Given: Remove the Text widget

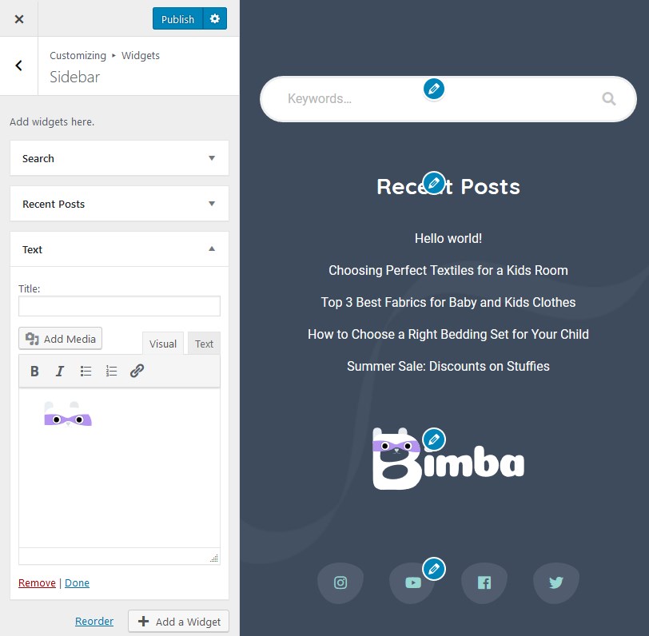Looking at the screenshot, I should (37, 582).
